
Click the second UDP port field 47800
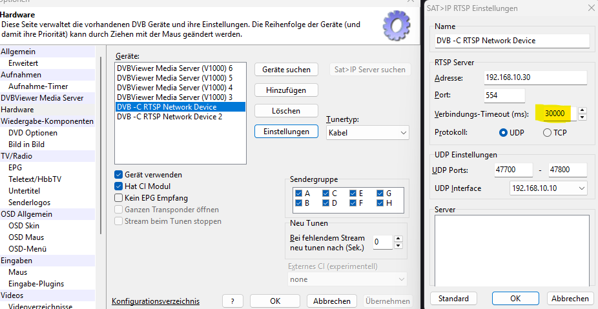tap(568, 170)
